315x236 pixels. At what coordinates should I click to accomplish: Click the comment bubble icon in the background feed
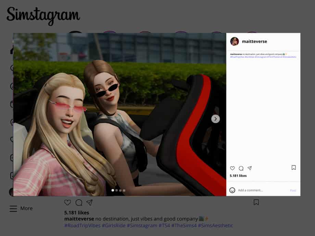(79, 202)
